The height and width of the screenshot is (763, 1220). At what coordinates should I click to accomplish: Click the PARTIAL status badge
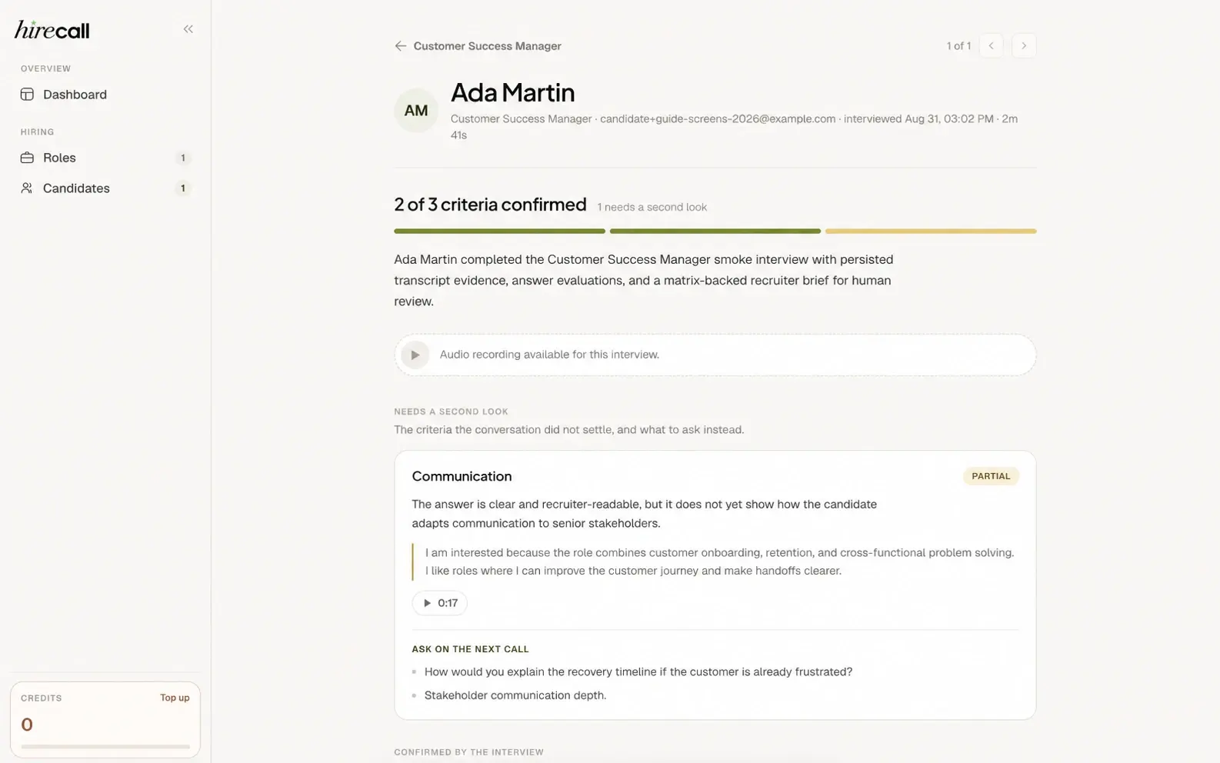[991, 476]
